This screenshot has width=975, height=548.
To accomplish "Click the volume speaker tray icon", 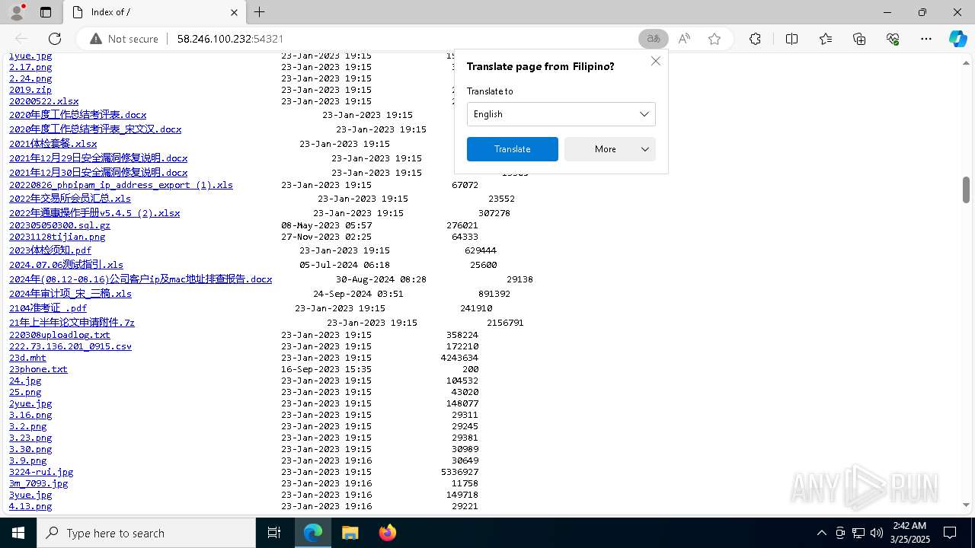I will [x=876, y=533].
